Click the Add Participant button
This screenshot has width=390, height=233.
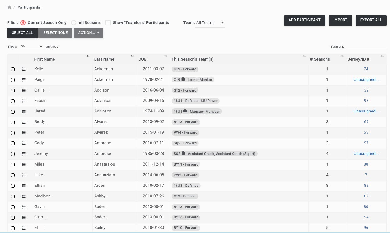click(x=305, y=20)
